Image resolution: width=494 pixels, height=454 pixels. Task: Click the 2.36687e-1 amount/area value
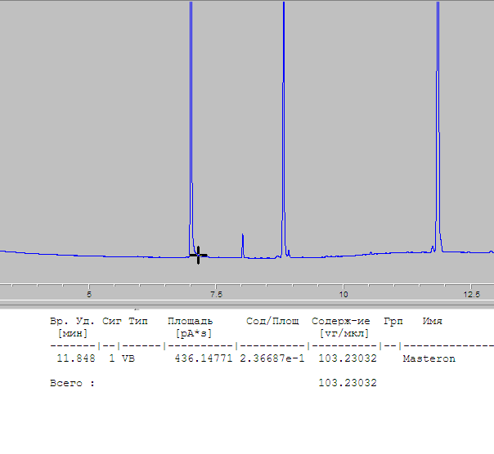269,358
